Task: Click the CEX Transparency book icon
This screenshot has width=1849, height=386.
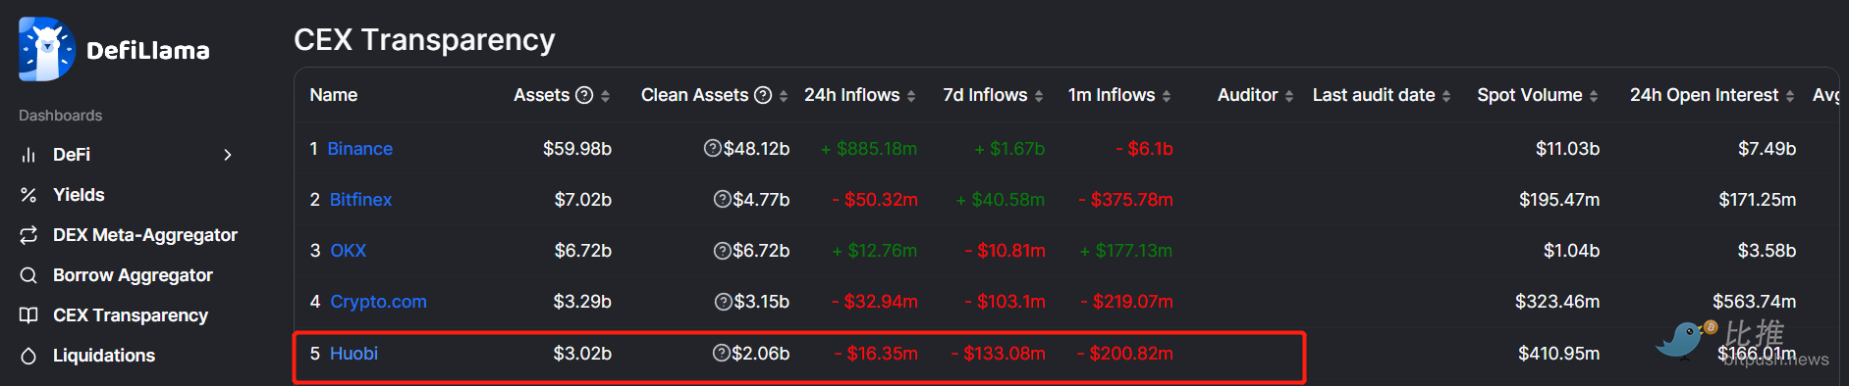Action: click(x=28, y=315)
